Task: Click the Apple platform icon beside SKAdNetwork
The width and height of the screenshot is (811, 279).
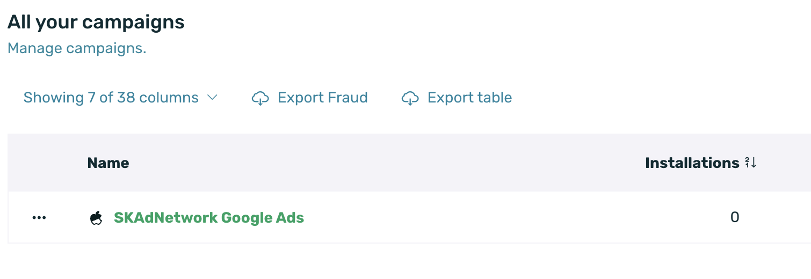Action: [x=96, y=218]
